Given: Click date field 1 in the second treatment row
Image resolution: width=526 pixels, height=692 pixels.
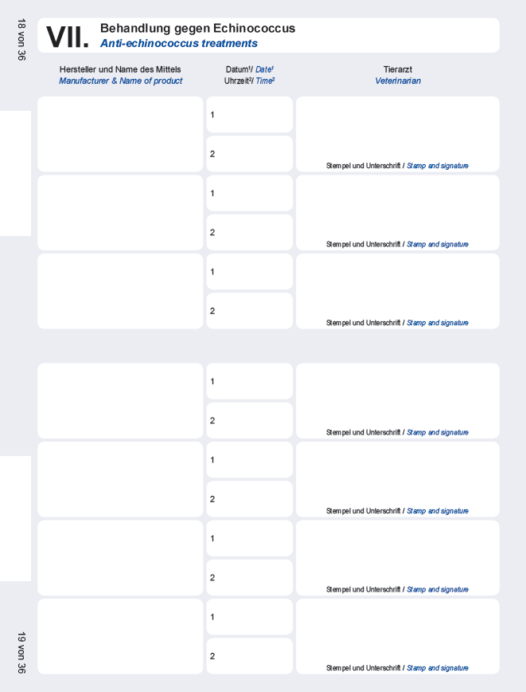Looking at the screenshot, I should [x=249, y=193].
